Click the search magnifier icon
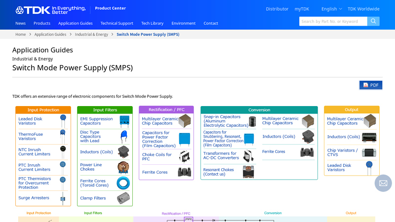The image size is (395, 222). 373,21
